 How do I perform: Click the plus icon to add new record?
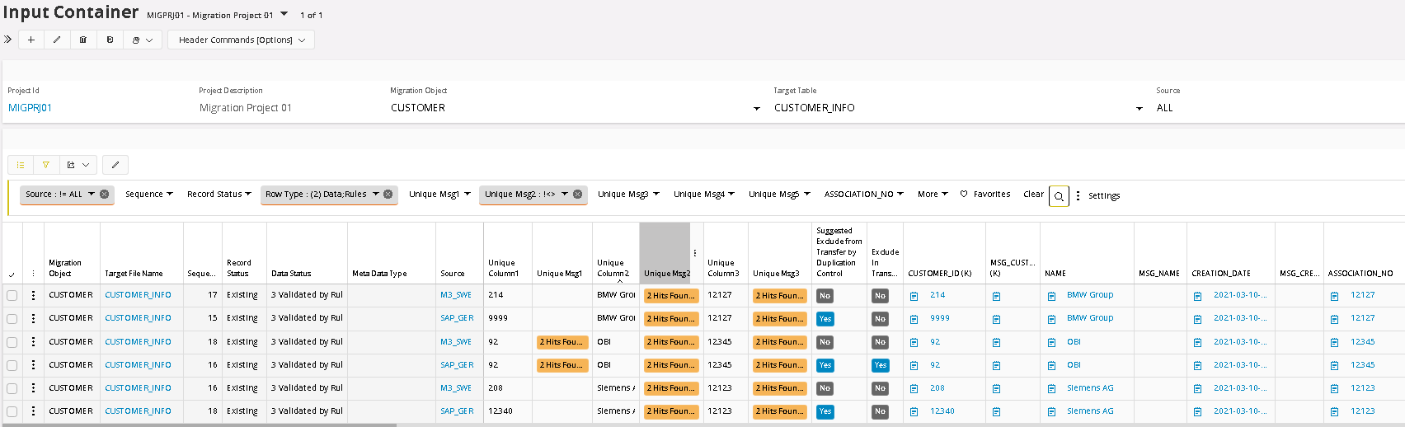pyautogui.click(x=31, y=40)
